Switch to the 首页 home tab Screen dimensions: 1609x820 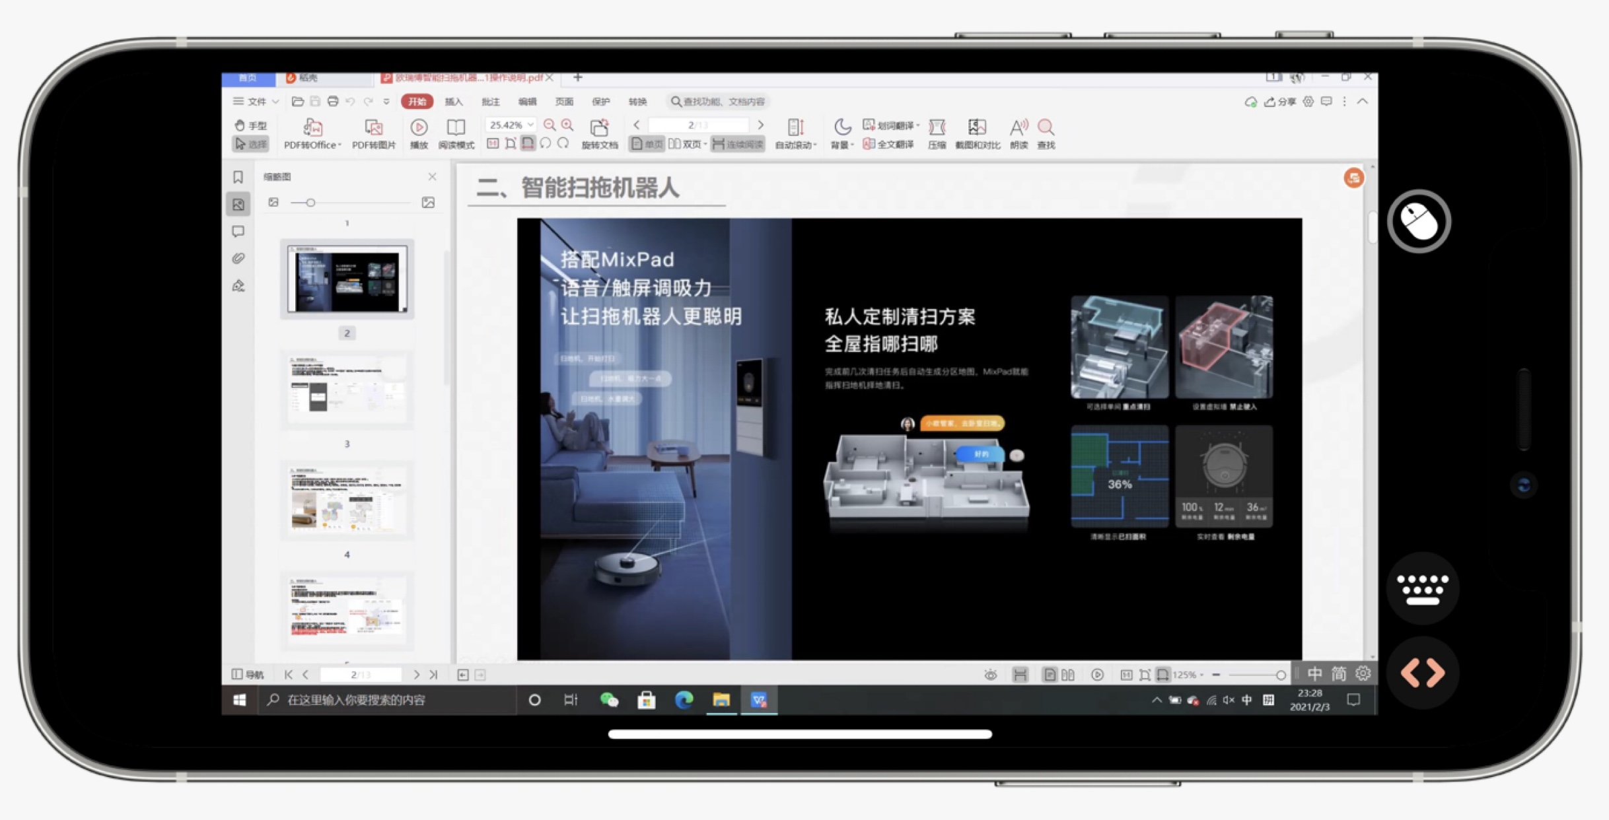click(248, 78)
